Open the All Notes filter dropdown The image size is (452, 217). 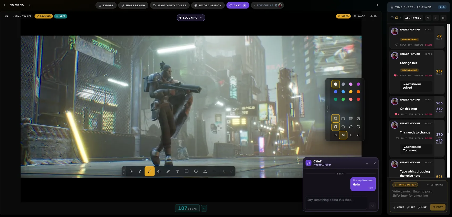coord(413,18)
